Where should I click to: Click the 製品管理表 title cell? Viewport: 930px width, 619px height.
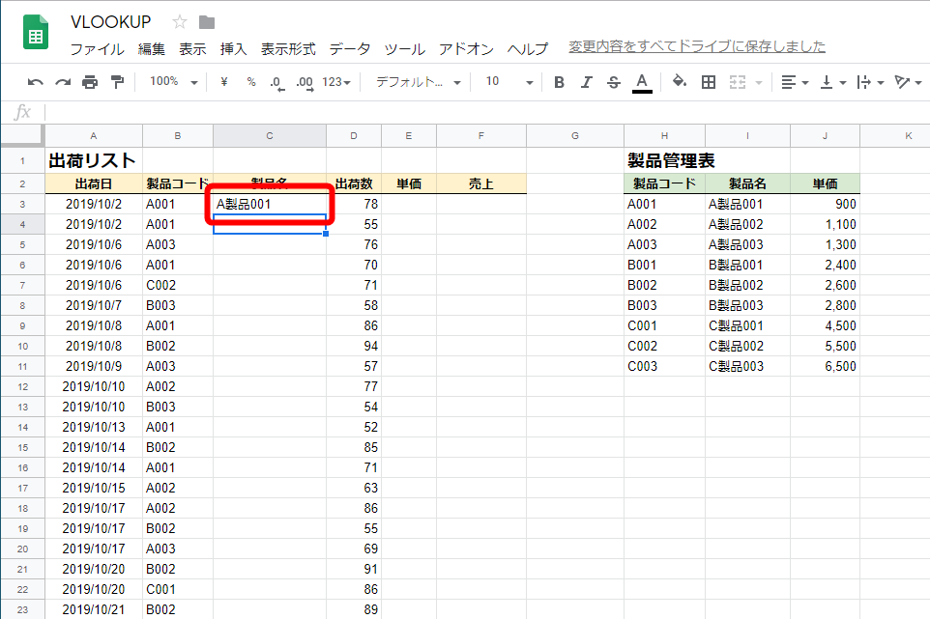(664, 160)
